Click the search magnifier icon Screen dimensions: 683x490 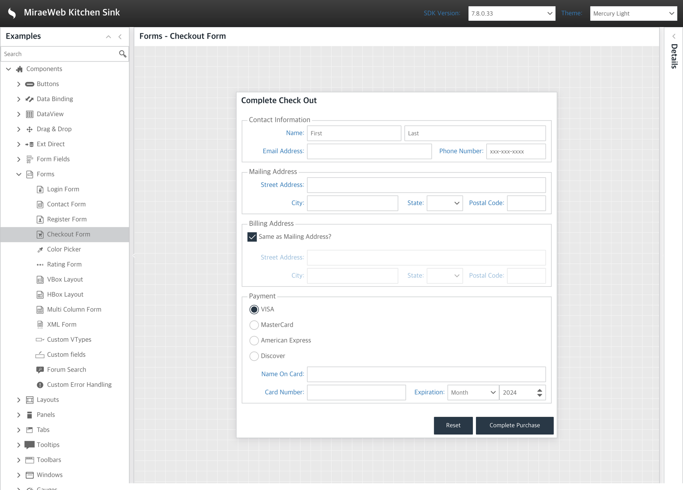tap(122, 54)
